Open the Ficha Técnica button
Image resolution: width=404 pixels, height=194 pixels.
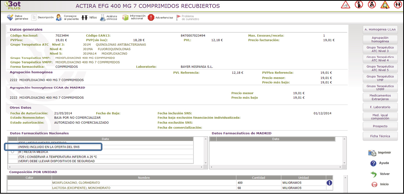380,136
